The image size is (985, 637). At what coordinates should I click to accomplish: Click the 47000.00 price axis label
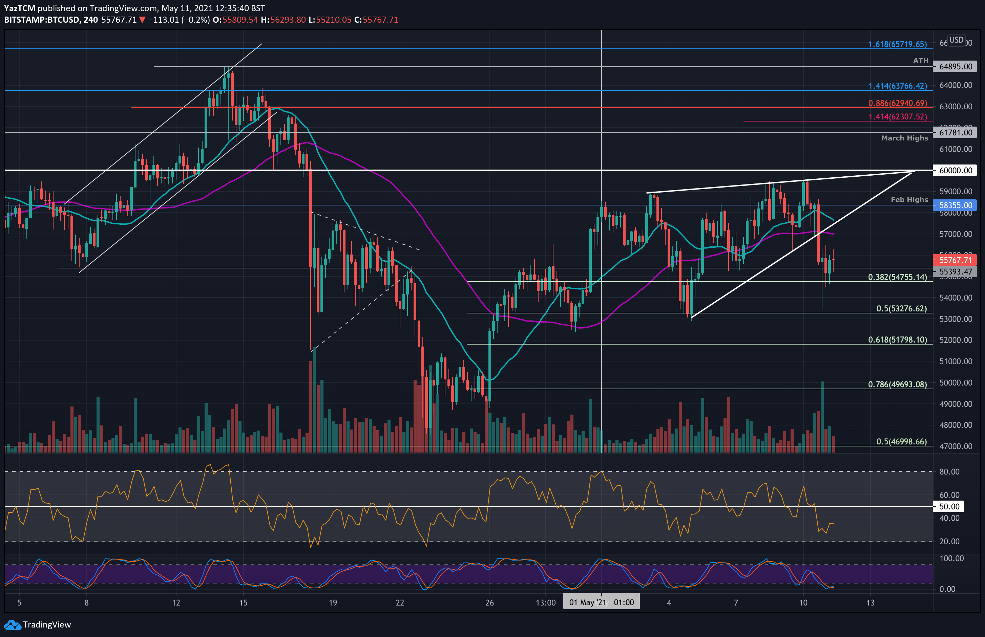(x=956, y=446)
